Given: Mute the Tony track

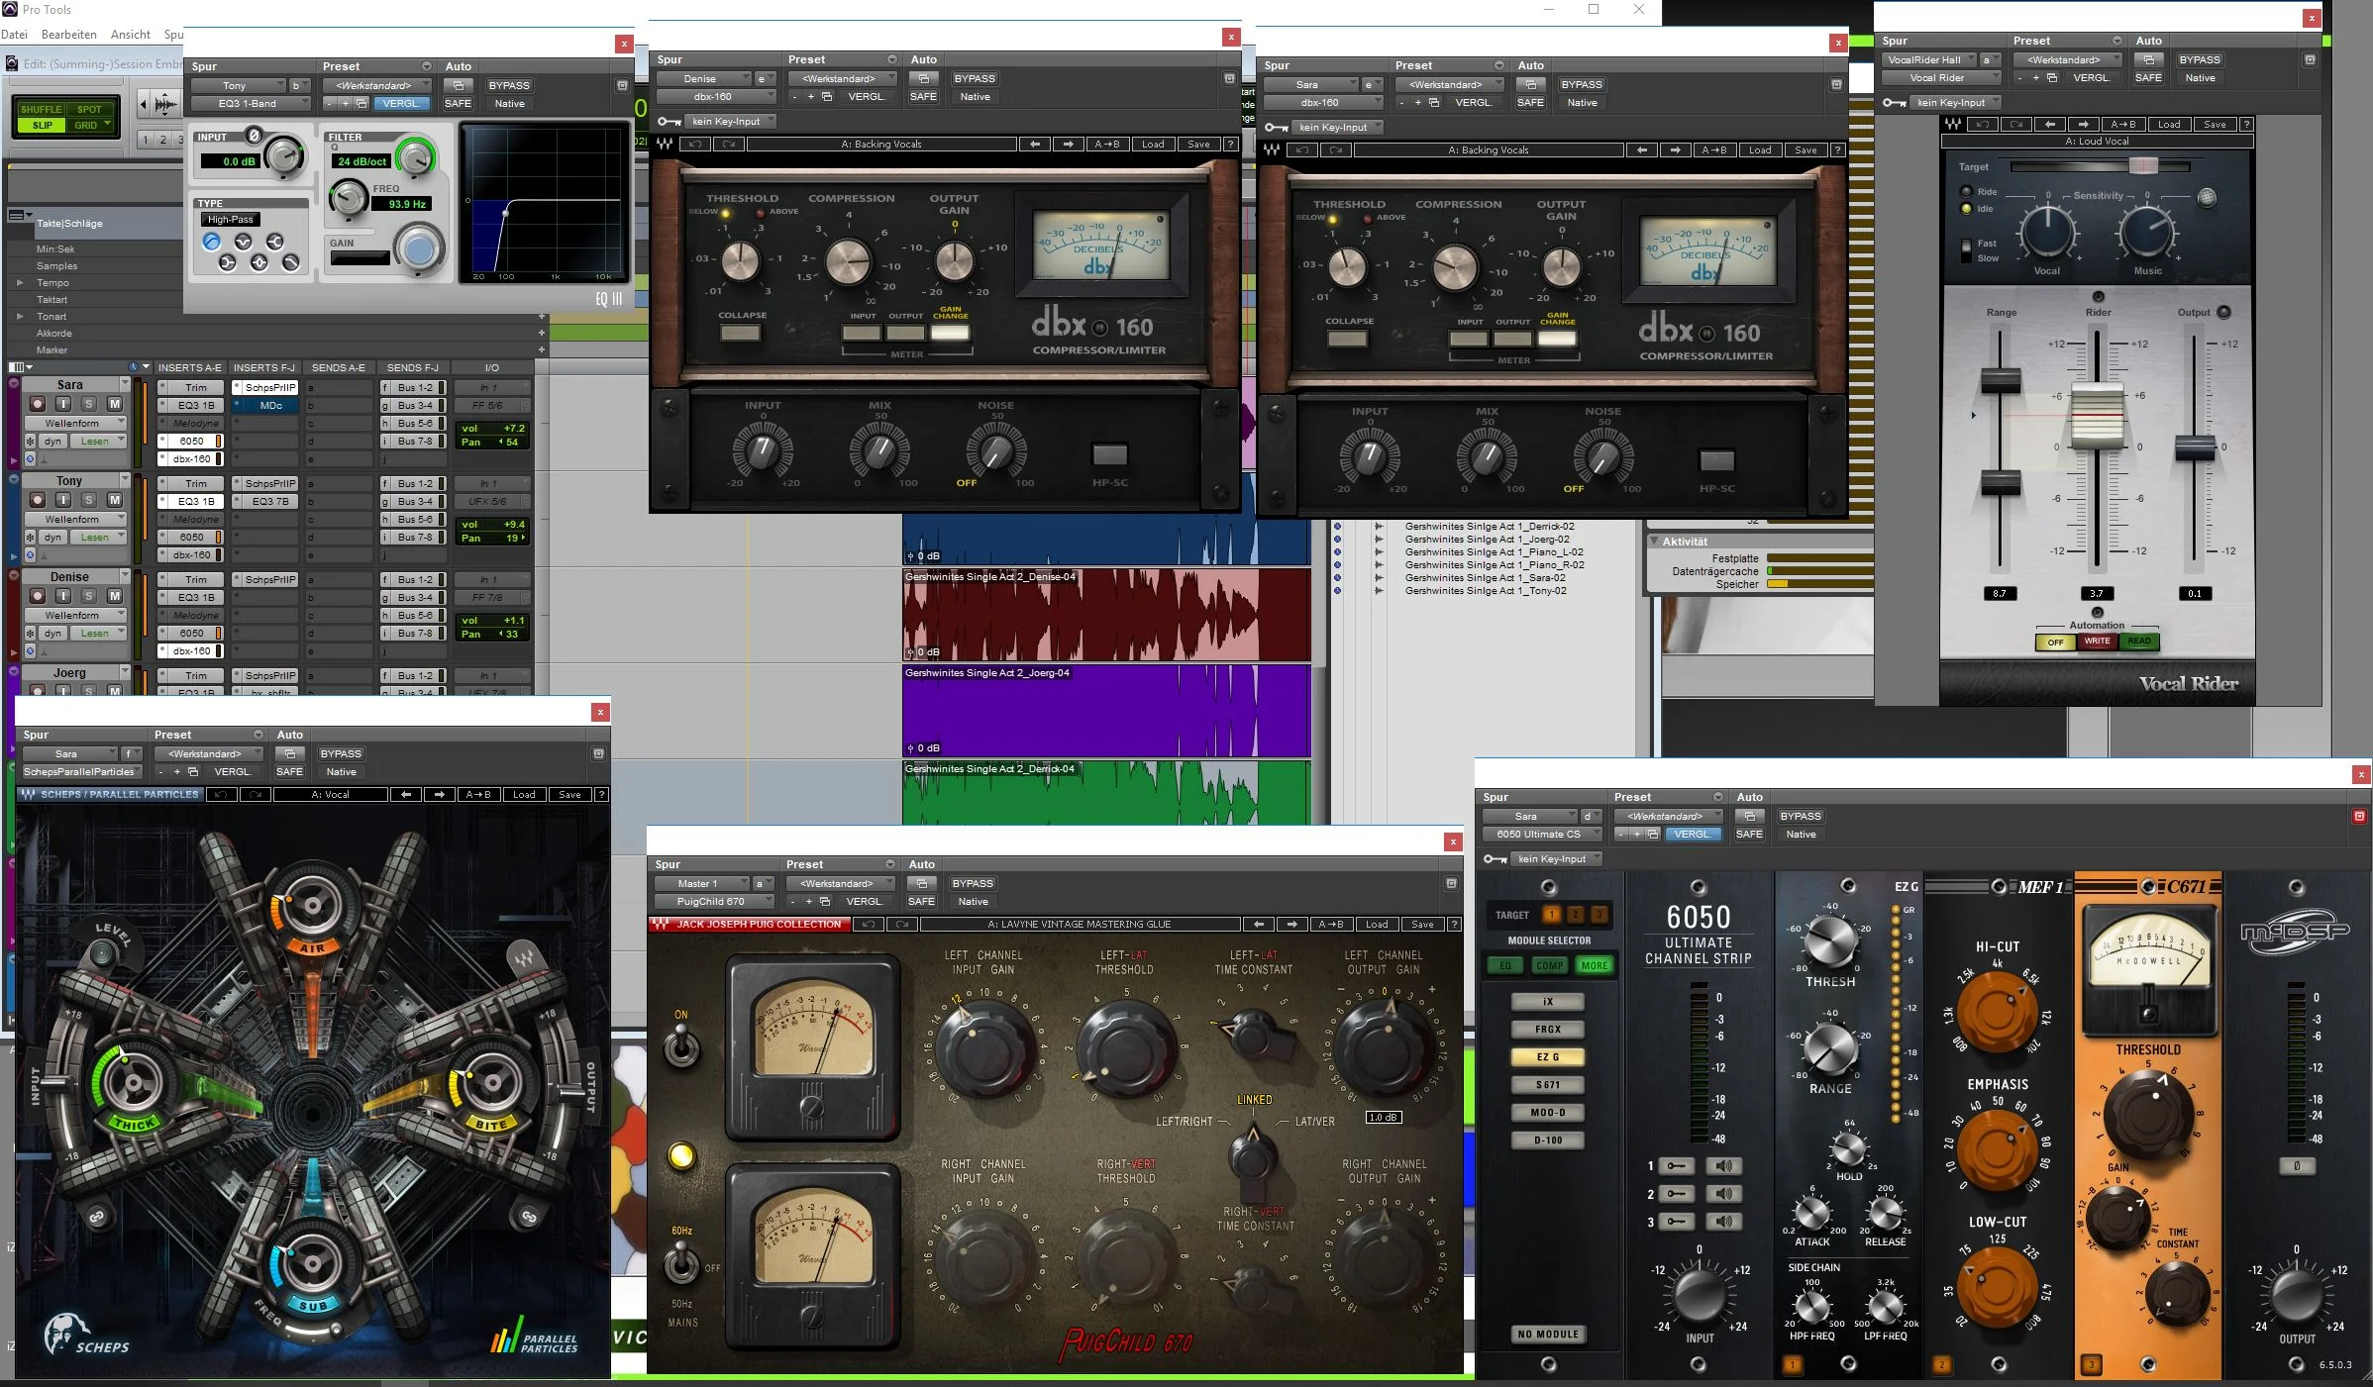Looking at the screenshot, I should (115, 500).
